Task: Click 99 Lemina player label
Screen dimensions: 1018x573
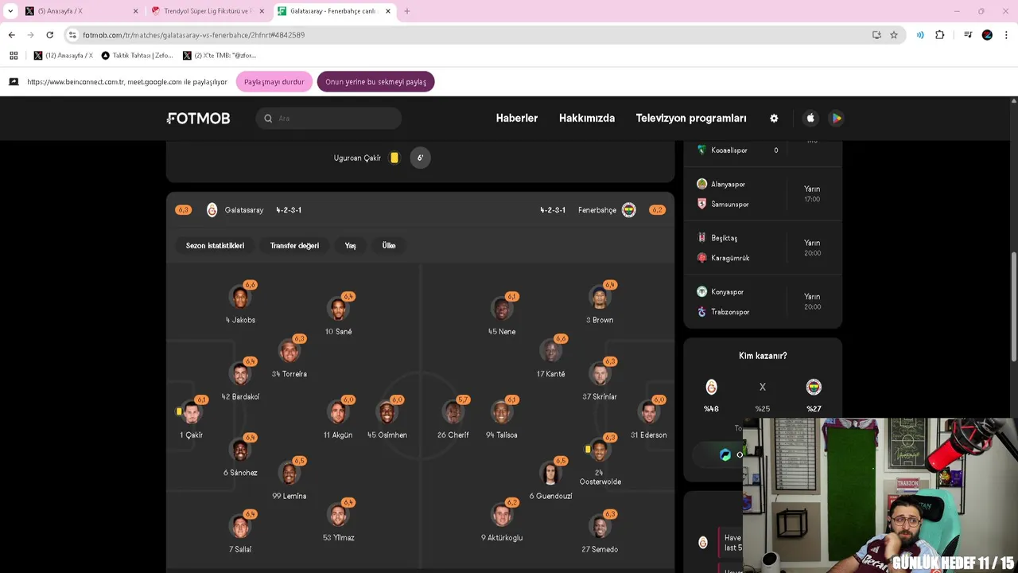Action: (x=289, y=496)
